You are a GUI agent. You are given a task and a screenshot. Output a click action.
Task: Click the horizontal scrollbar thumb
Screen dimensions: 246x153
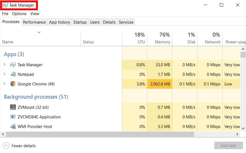click(x=100, y=134)
